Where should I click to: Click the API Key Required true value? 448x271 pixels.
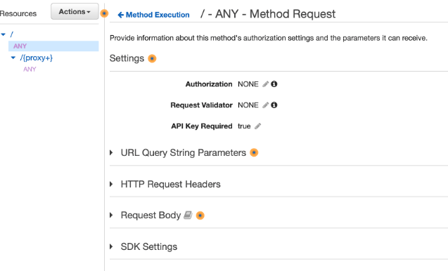click(x=244, y=126)
